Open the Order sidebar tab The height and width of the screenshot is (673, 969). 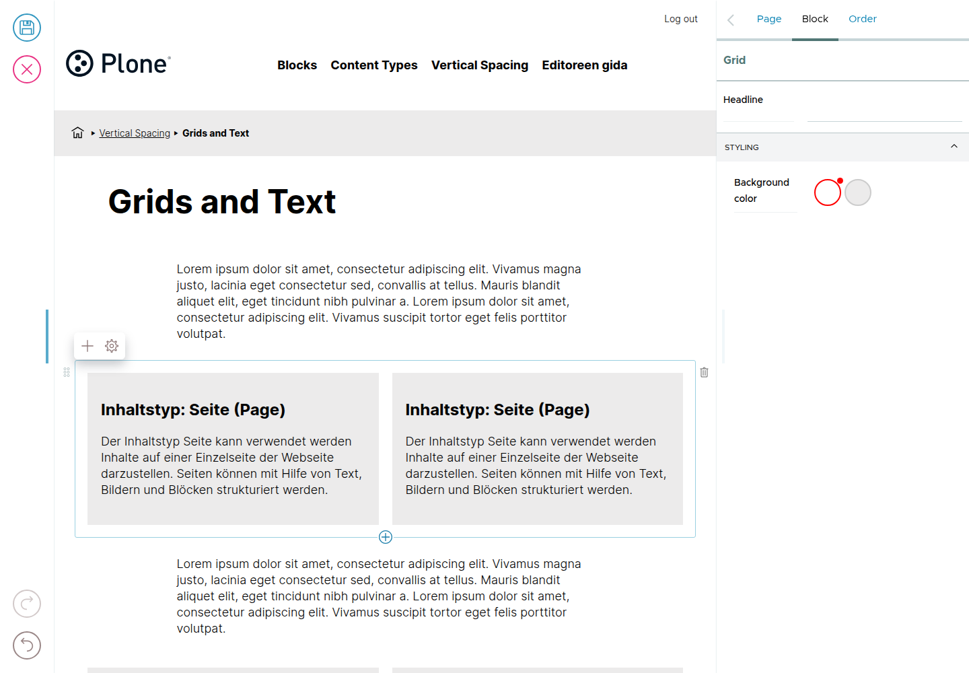863,19
